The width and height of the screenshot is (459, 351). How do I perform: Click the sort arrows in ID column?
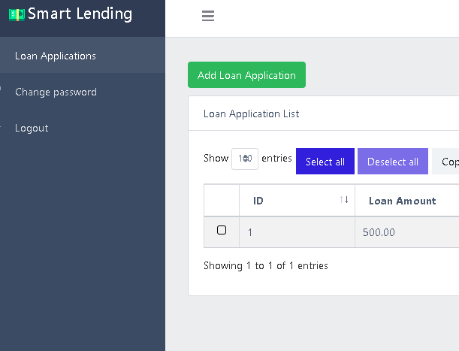click(x=344, y=200)
